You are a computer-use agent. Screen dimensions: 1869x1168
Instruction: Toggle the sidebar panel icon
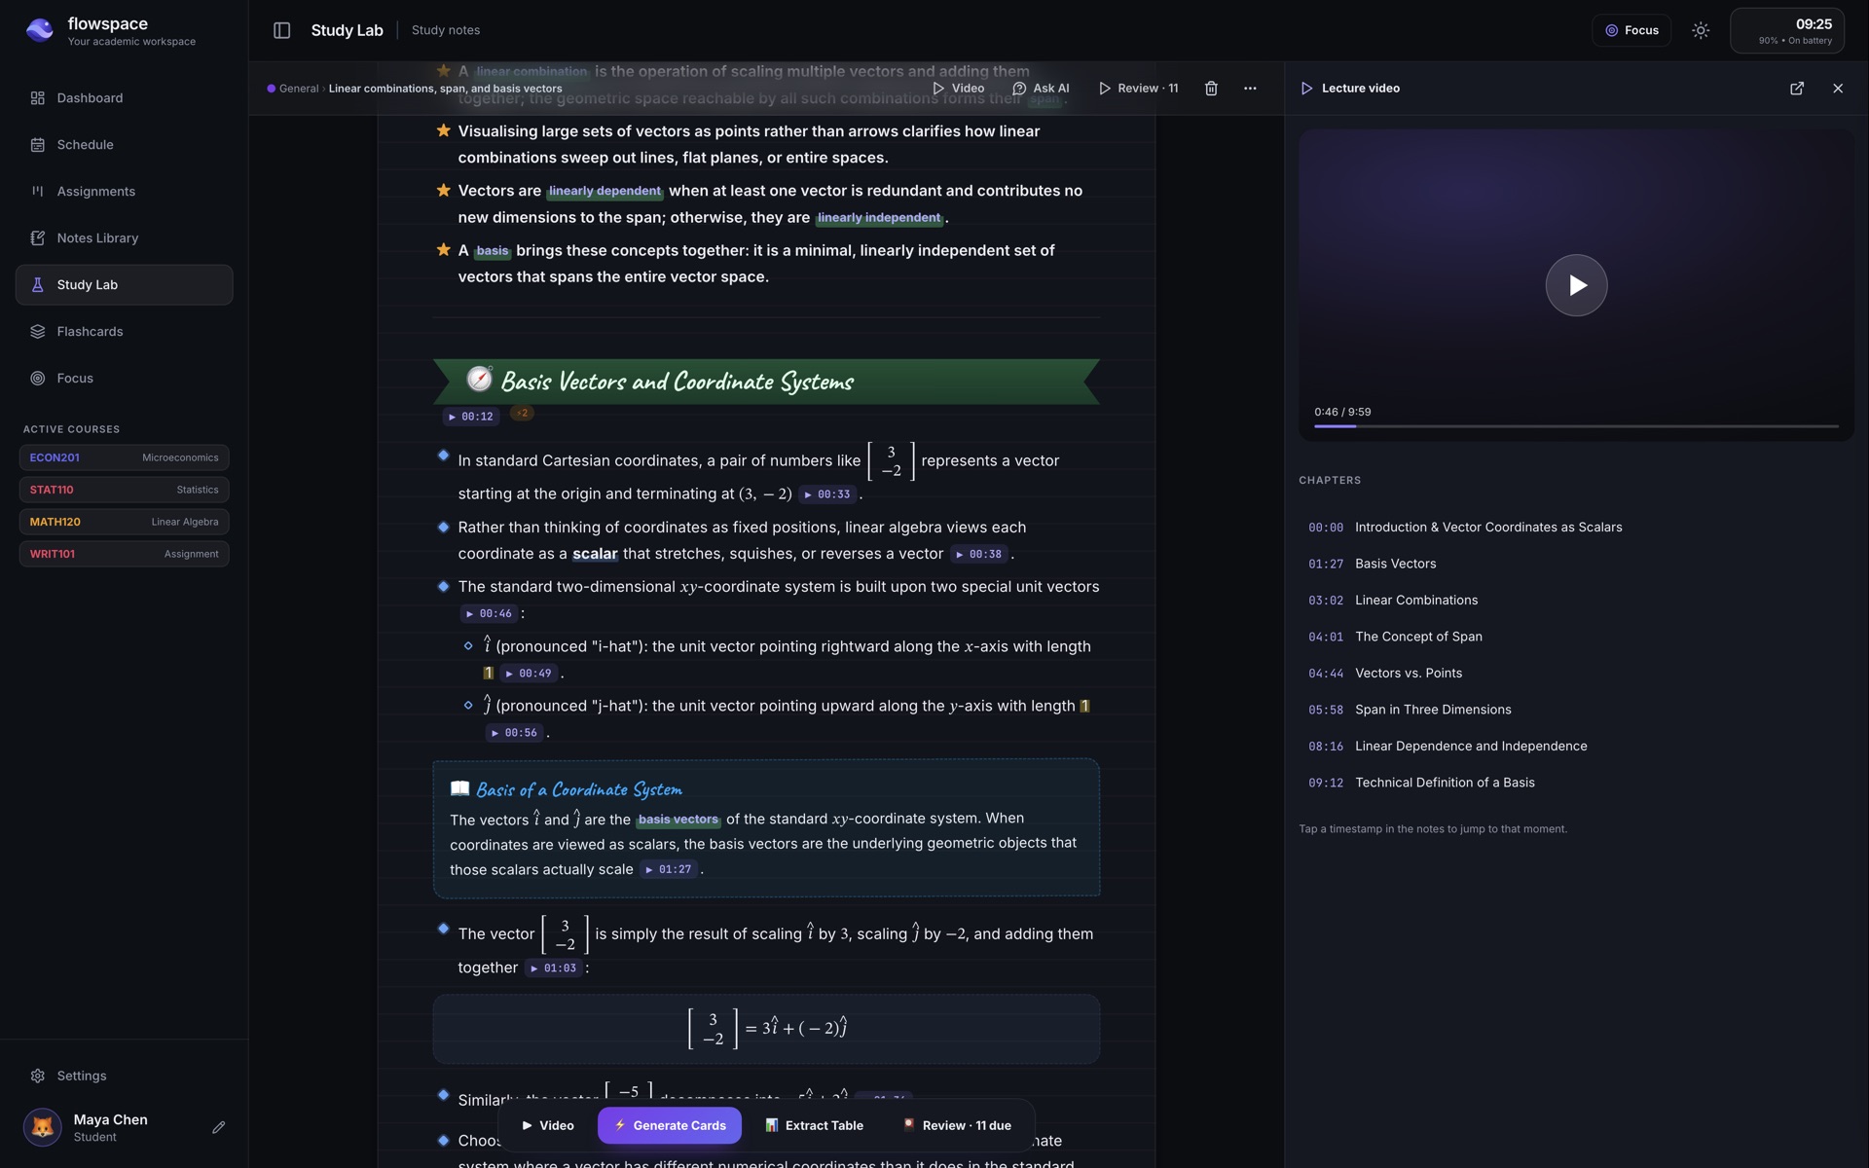pos(281,30)
